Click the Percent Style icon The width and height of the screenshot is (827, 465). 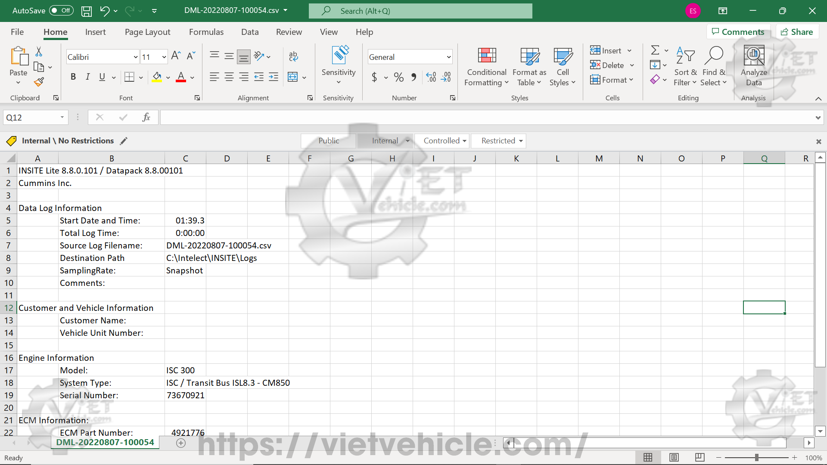click(399, 77)
